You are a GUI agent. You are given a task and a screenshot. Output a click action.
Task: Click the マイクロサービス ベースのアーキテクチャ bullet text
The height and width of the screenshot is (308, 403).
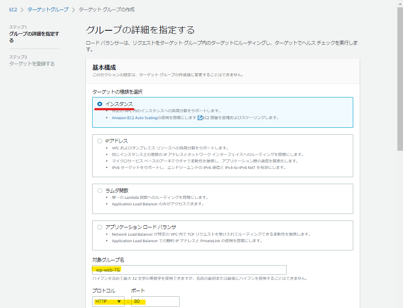pos(205,161)
